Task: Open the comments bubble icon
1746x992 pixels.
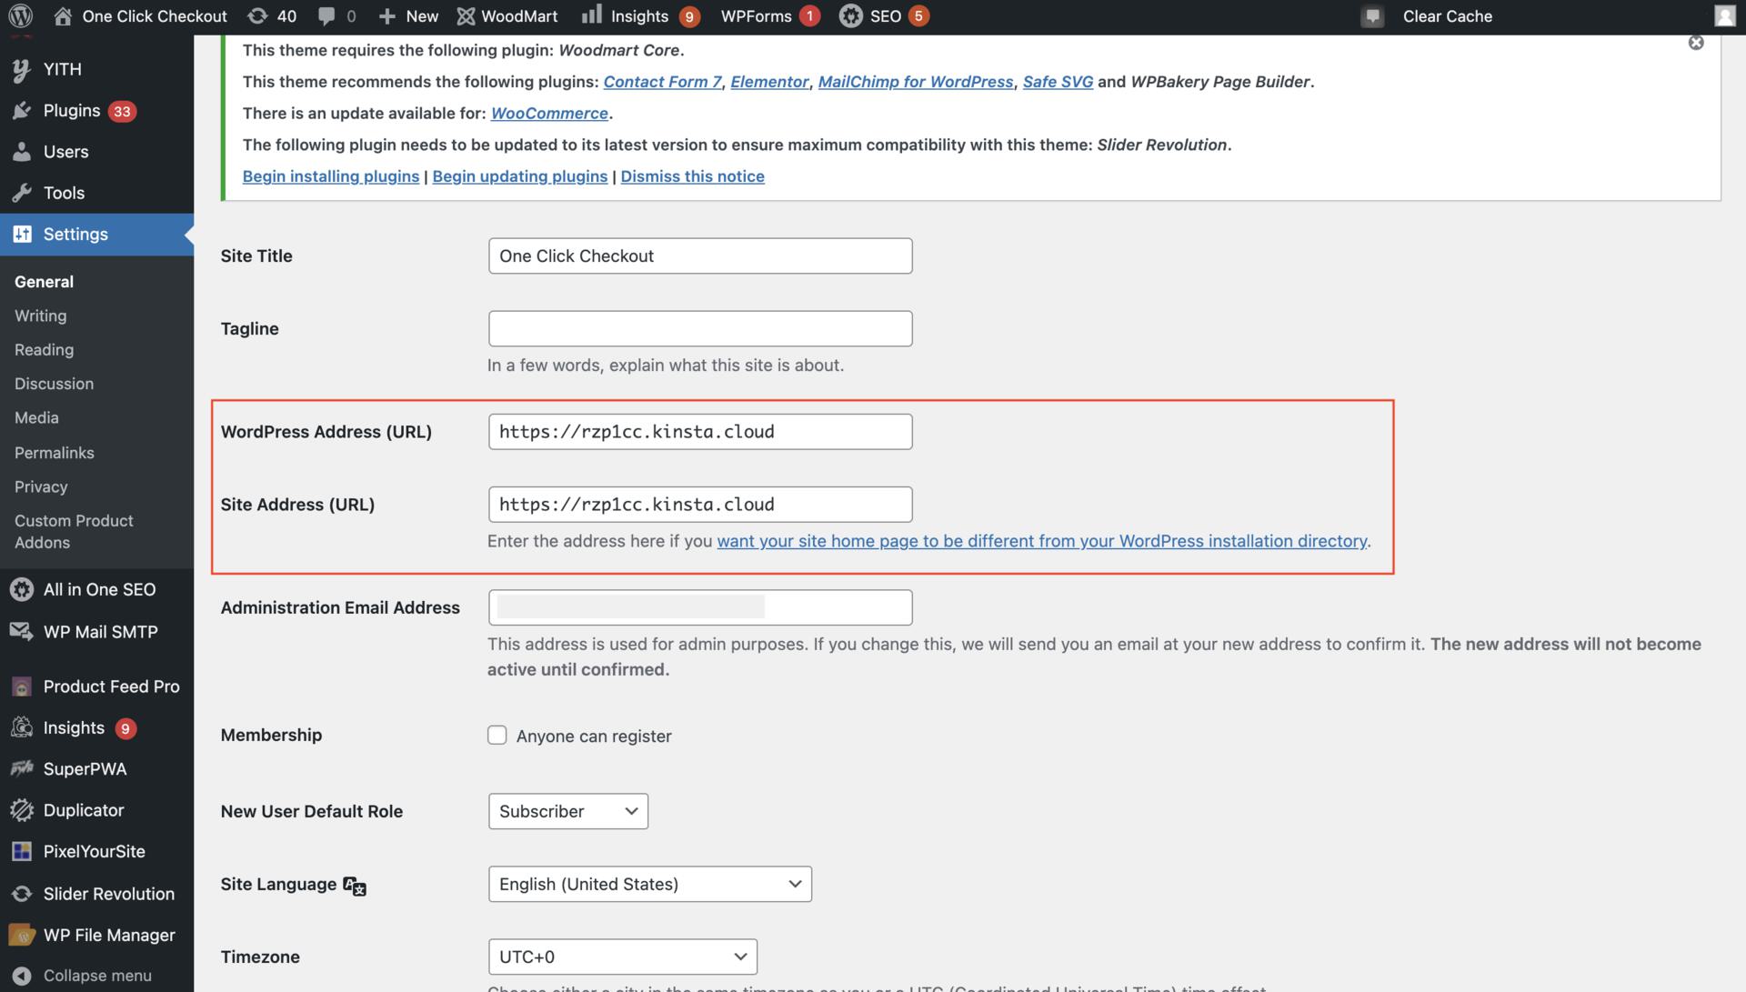Action: [x=326, y=16]
